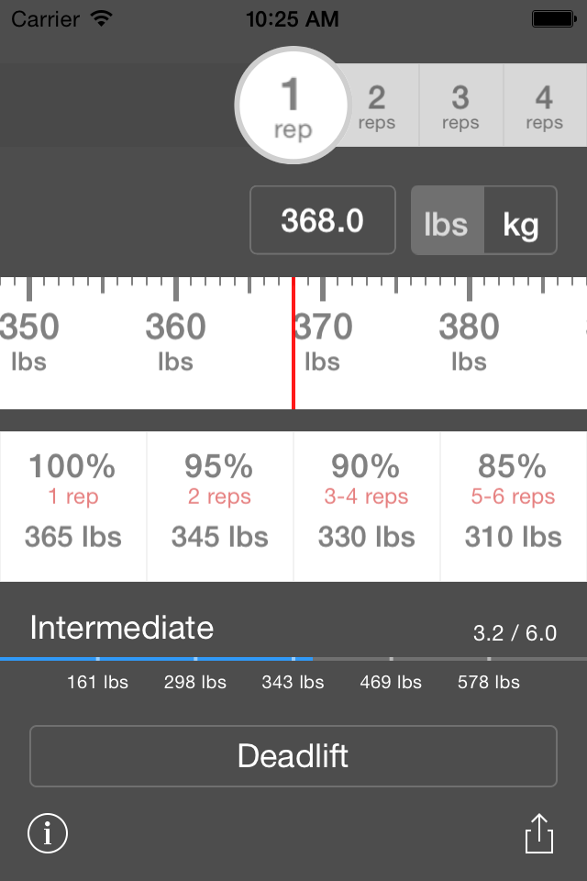Tap the battery indicator icon
587x881 pixels.
(554, 19)
